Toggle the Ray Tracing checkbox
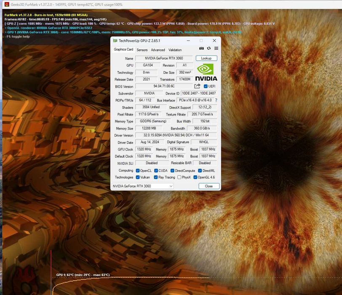This screenshot has width=342, height=295. tap(156, 177)
